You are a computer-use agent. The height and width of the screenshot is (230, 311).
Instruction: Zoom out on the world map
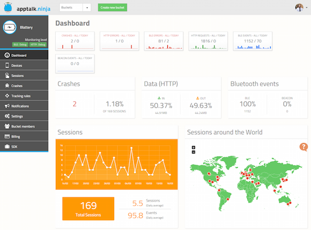pyautogui.click(x=194, y=152)
